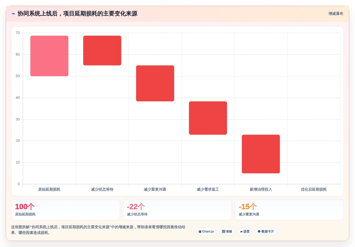Click the 减少重复沟通 x-axis label
This screenshot has width=355, height=247.
(155, 189)
